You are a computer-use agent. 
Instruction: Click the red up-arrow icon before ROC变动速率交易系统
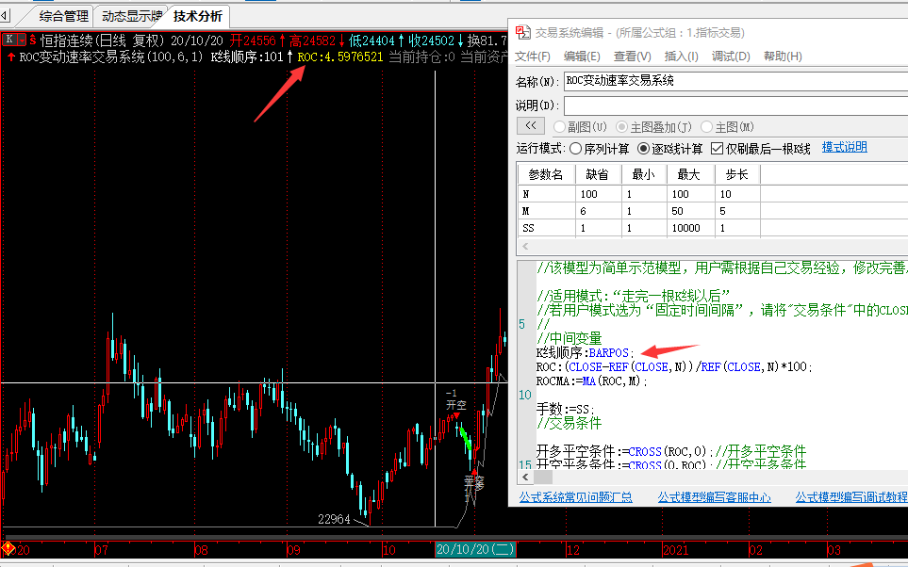(x=10, y=57)
